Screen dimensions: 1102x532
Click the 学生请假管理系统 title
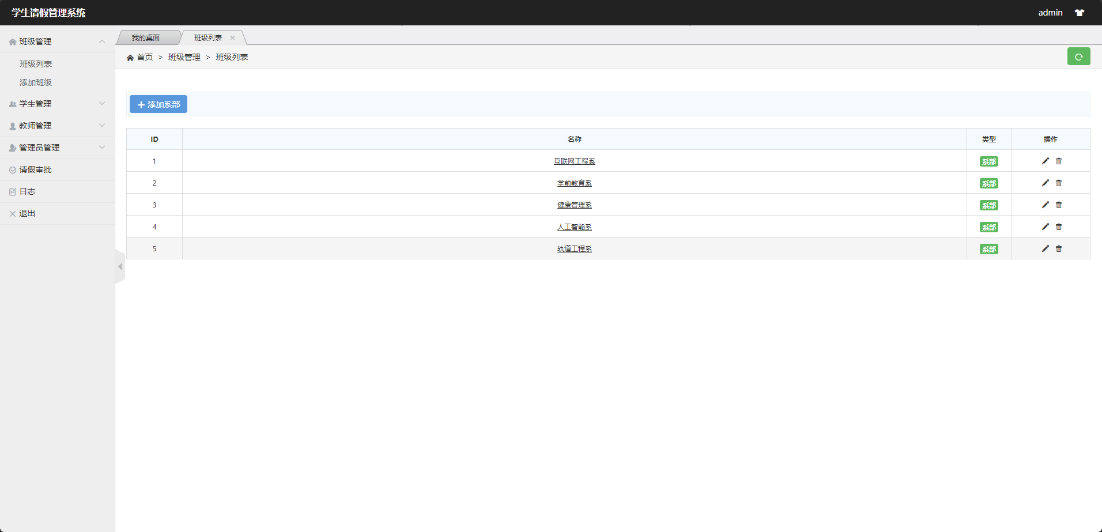48,13
